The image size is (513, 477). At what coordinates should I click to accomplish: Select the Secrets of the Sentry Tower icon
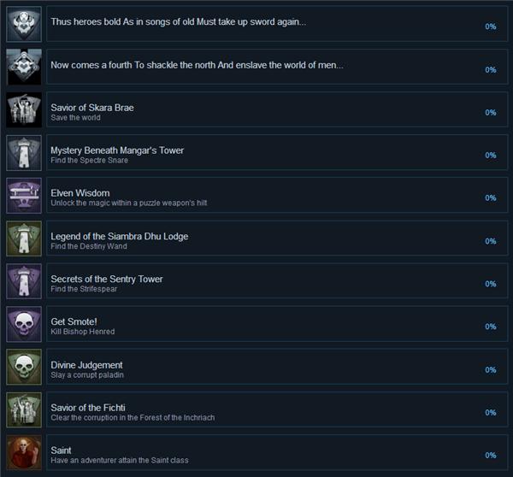click(x=24, y=281)
